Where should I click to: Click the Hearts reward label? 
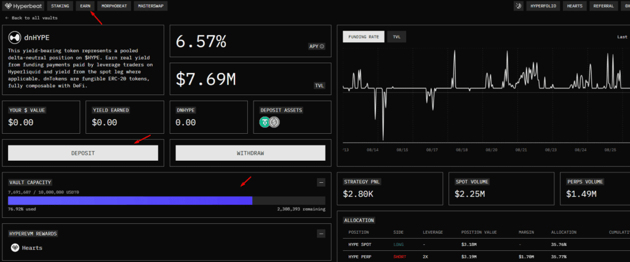pyautogui.click(x=32, y=248)
